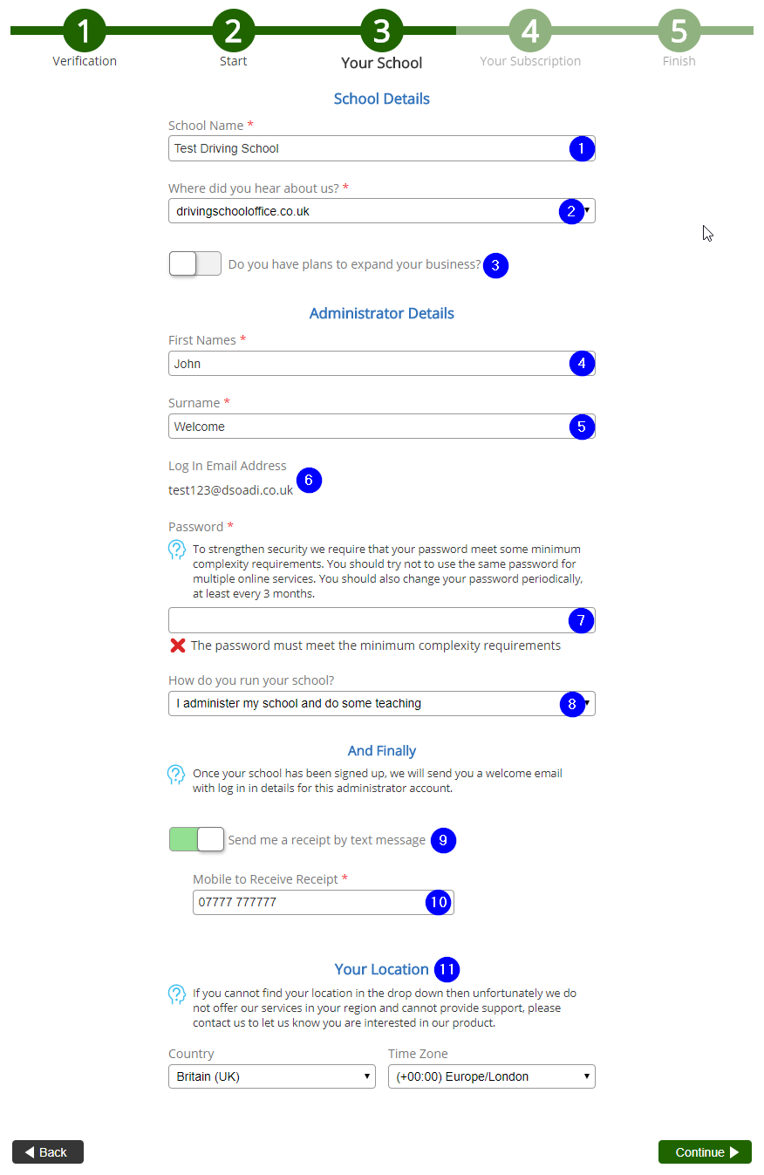
Task: Select the Time Zone dropdown
Action: coord(491,1076)
